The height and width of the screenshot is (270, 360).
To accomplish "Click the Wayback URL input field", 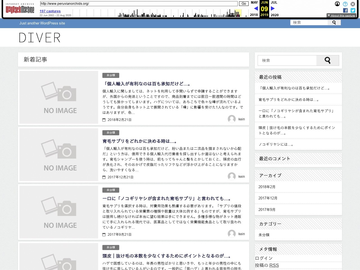I will (139, 4).
